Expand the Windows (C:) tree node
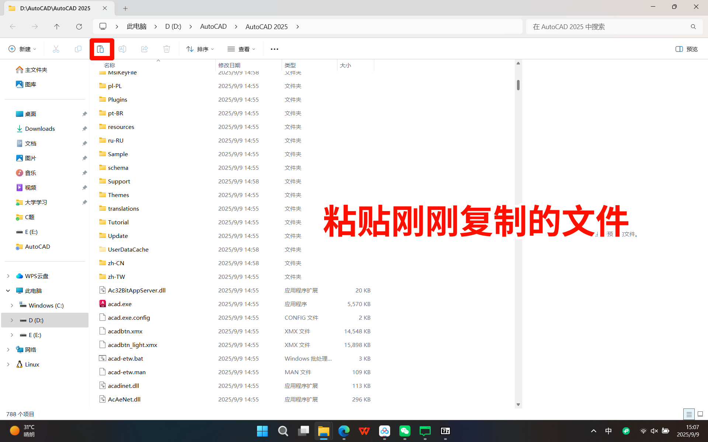Viewport: 708px width, 442px height. [x=12, y=305]
